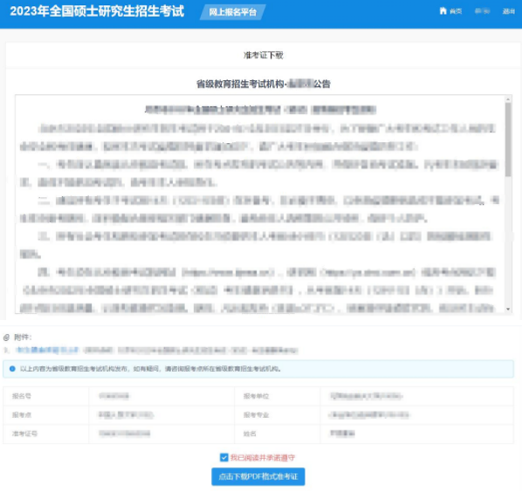This screenshot has height=491, width=522.
Task: Open the blue attachment link under 附件
Action: coord(47,350)
